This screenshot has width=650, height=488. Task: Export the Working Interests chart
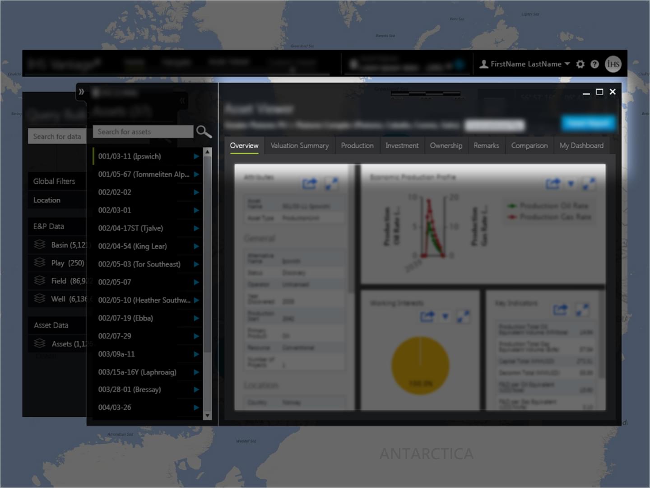pos(427,316)
